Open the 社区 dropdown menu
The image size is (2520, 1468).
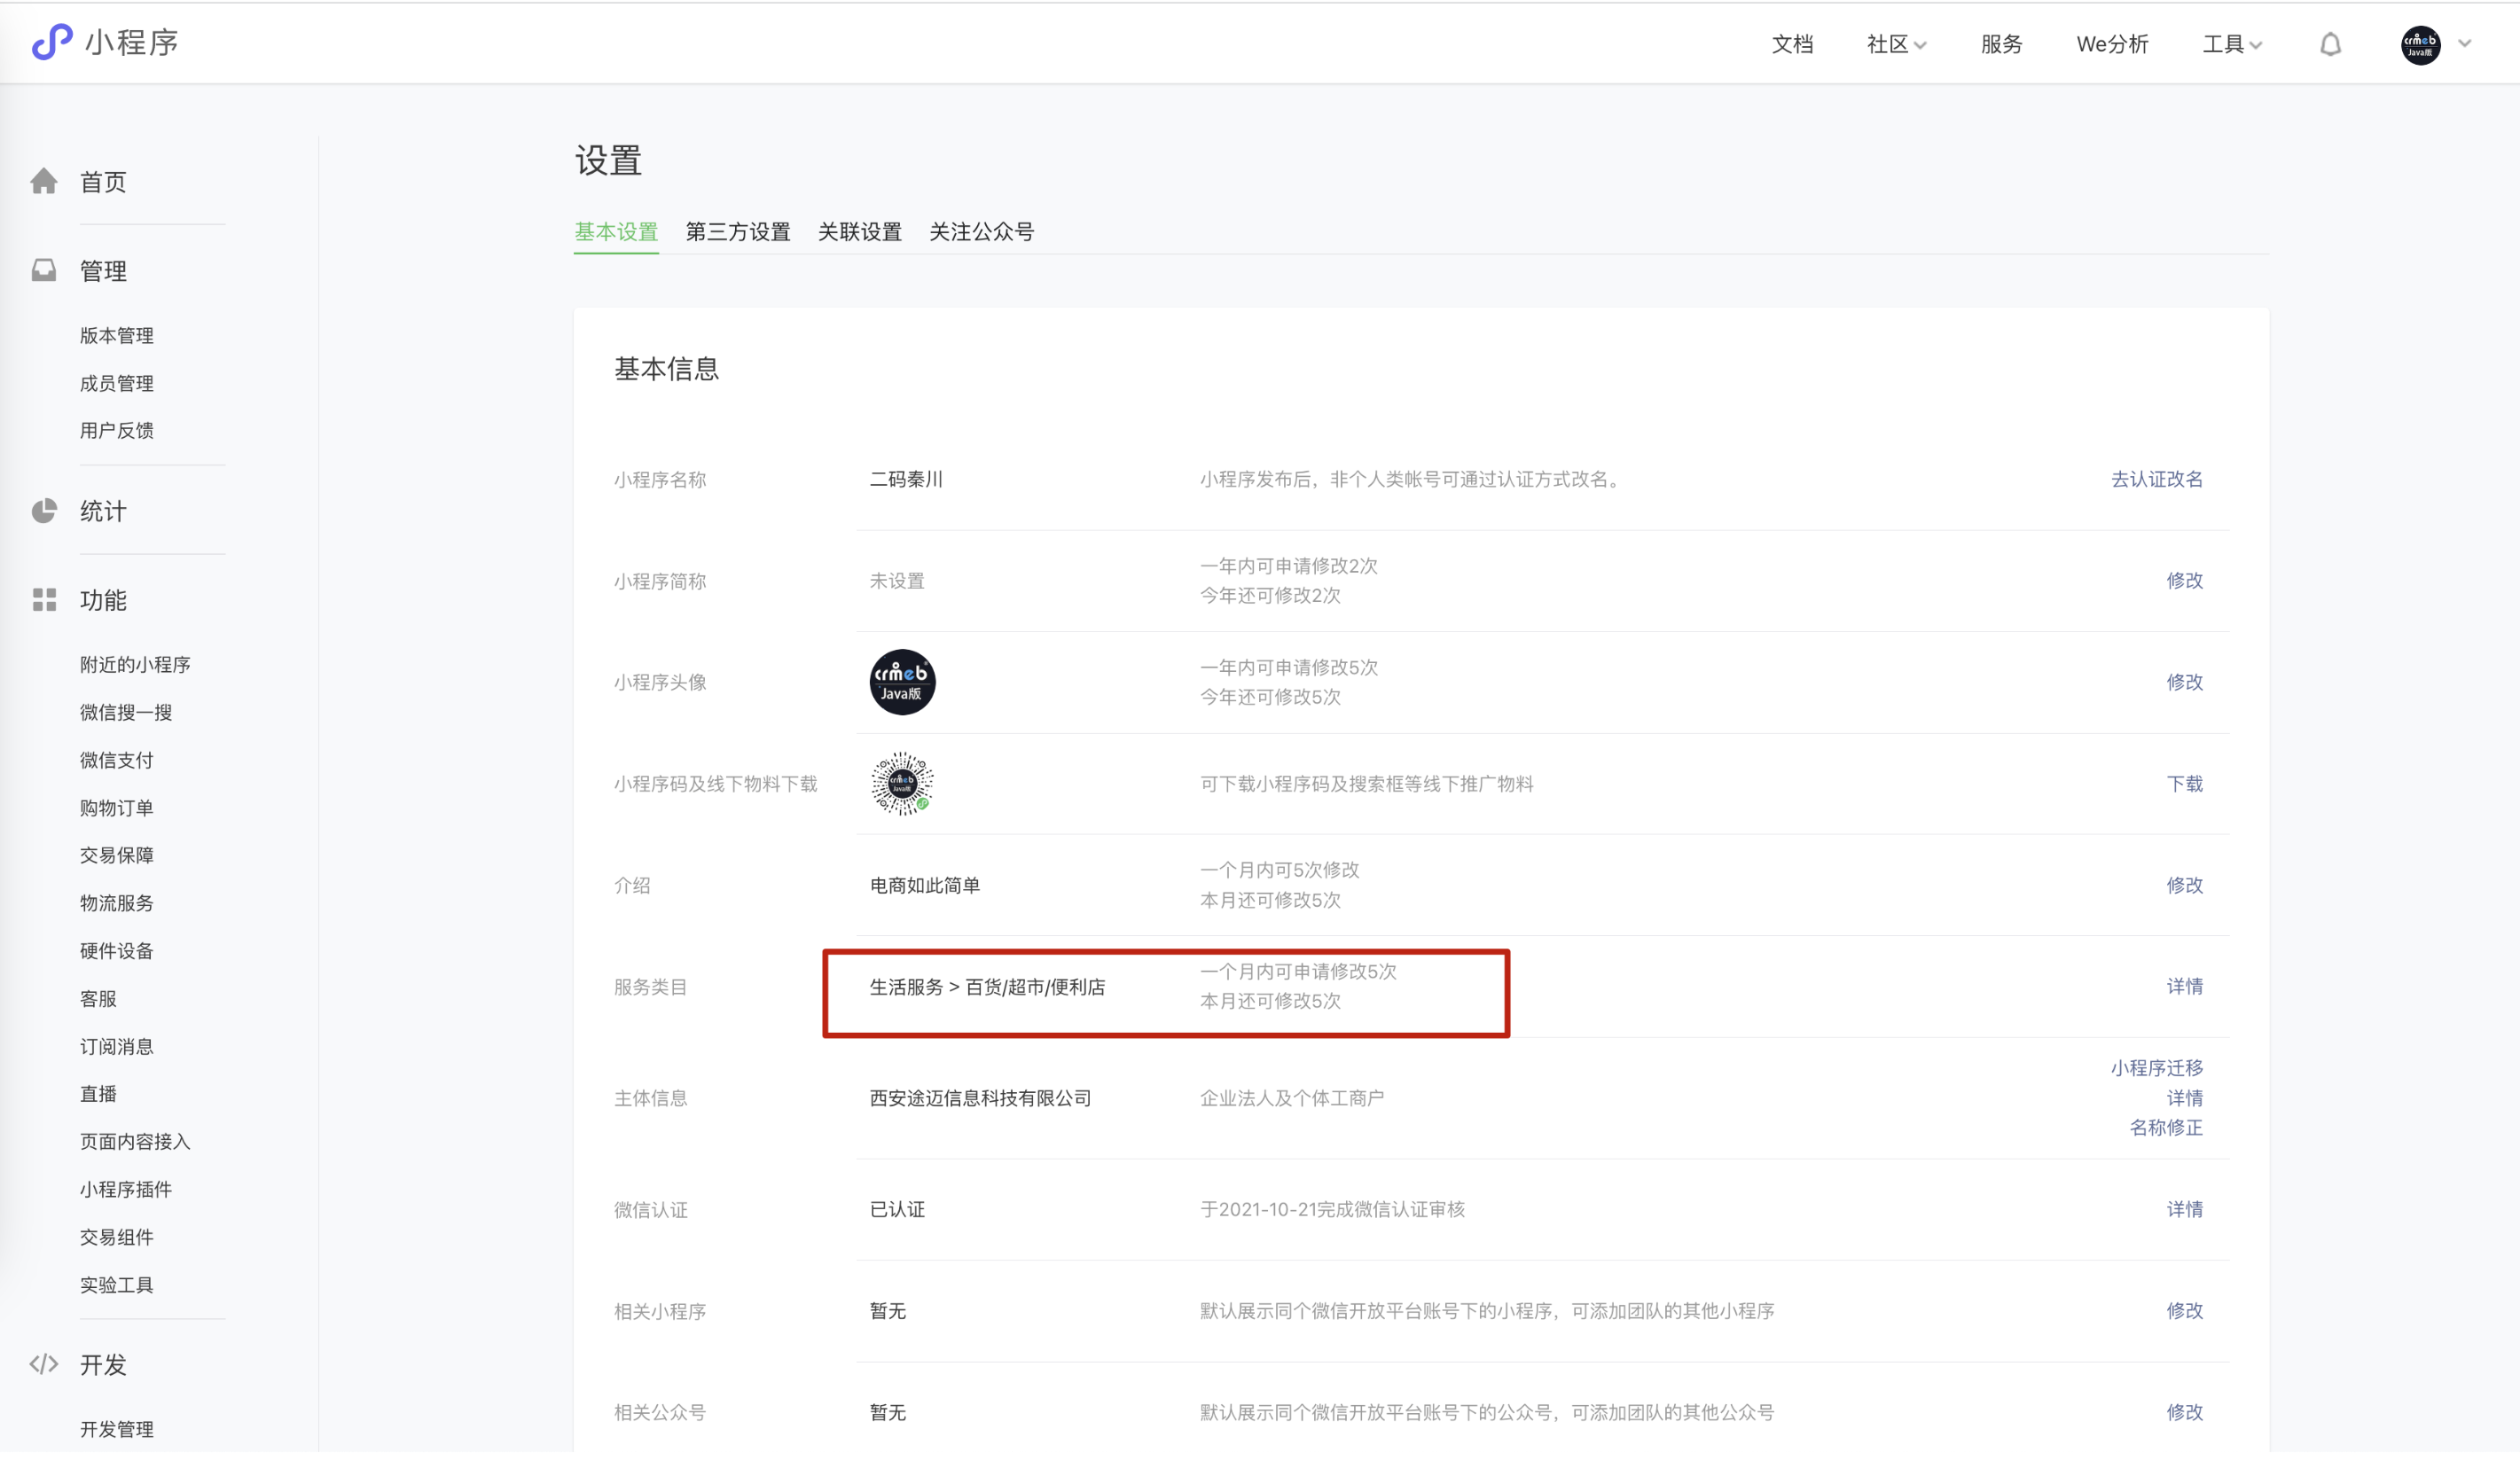1896,44
